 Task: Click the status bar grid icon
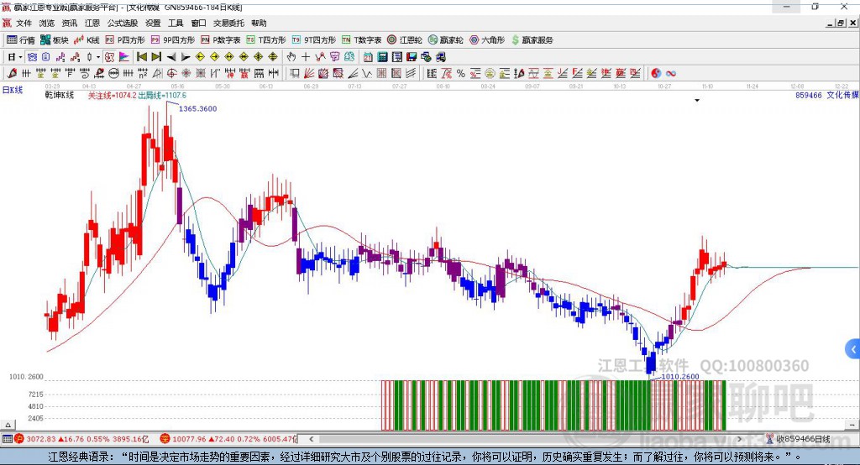(x=7, y=439)
